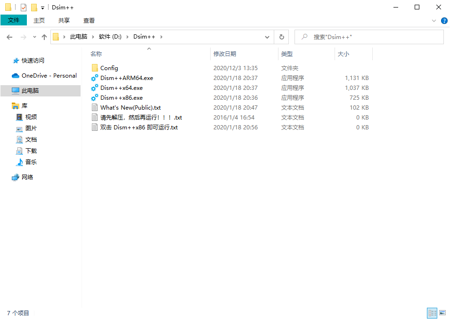Switch to the 查看 ribbon tab
Image resolution: width=450 pixels, height=319 pixels.
[x=89, y=20]
